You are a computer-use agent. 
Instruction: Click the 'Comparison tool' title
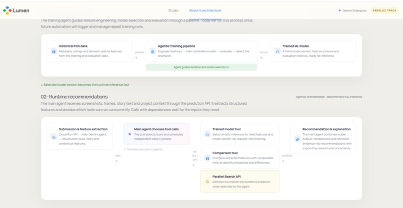tap(225, 153)
